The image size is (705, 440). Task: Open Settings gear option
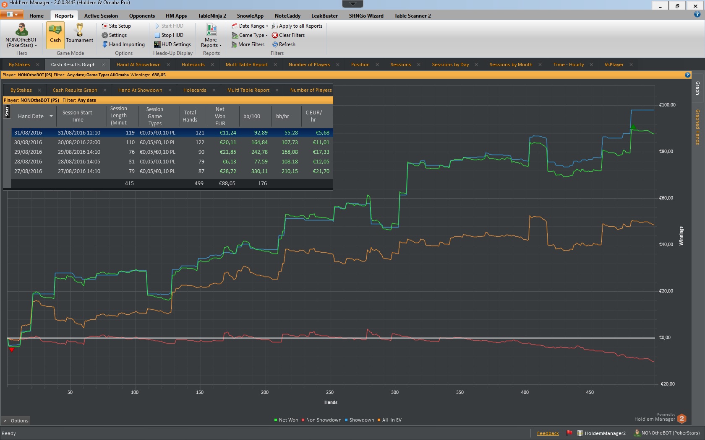point(114,35)
